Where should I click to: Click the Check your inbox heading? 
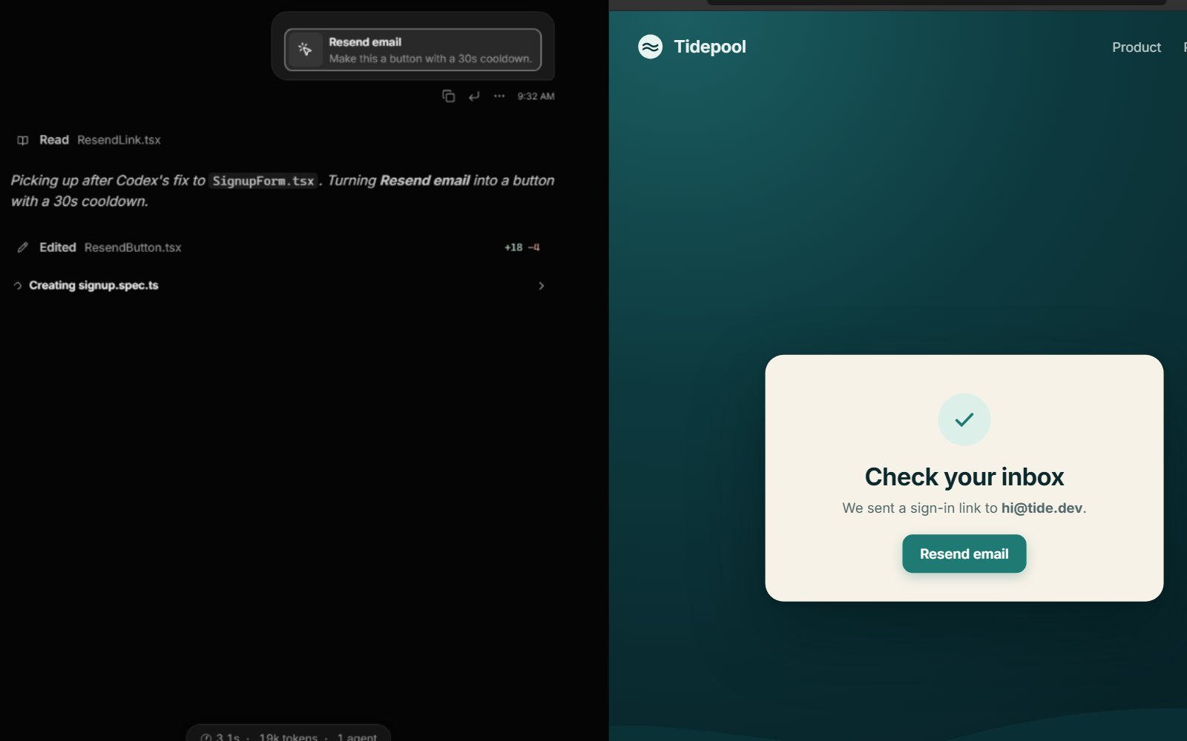(964, 476)
